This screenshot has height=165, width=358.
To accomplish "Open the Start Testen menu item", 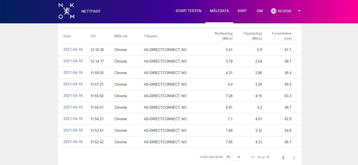I will click(188, 11).
